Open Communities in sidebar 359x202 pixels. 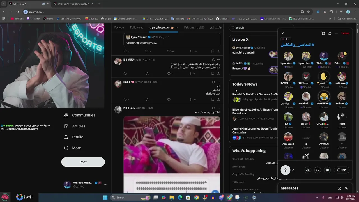coord(80,115)
